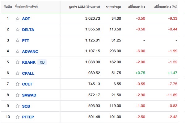Sort by เปลี่ยนแปลง (%) column header

point(165,7)
